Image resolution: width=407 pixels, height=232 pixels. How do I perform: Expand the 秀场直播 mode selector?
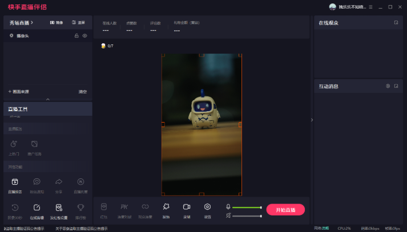(x=22, y=22)
